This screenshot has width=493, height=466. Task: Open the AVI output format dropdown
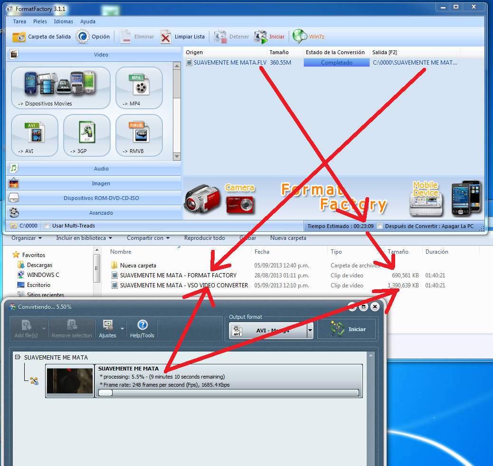(x=310, y=330)
